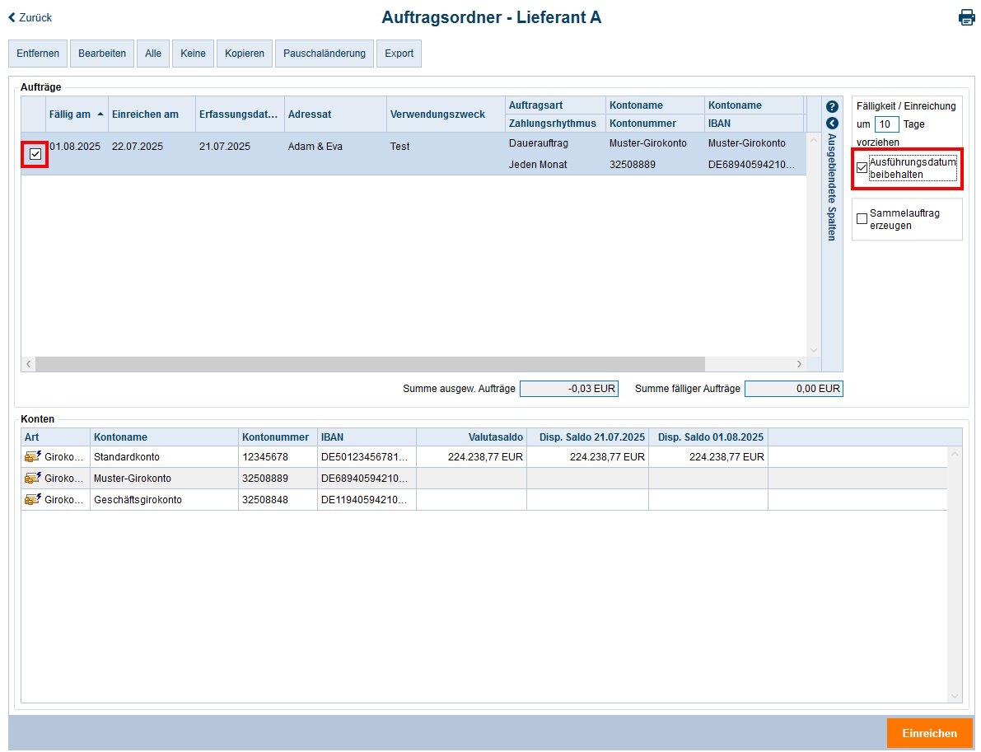Click the Entfernen toolbar button
The height and width of the screenshot is (752, 981).
[x=38, y=54]
